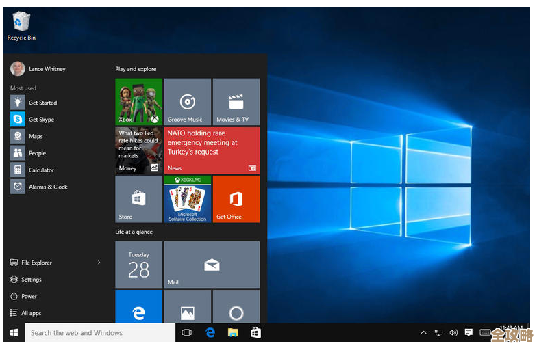Open Task View from taskbar

(x=186, y=332)
